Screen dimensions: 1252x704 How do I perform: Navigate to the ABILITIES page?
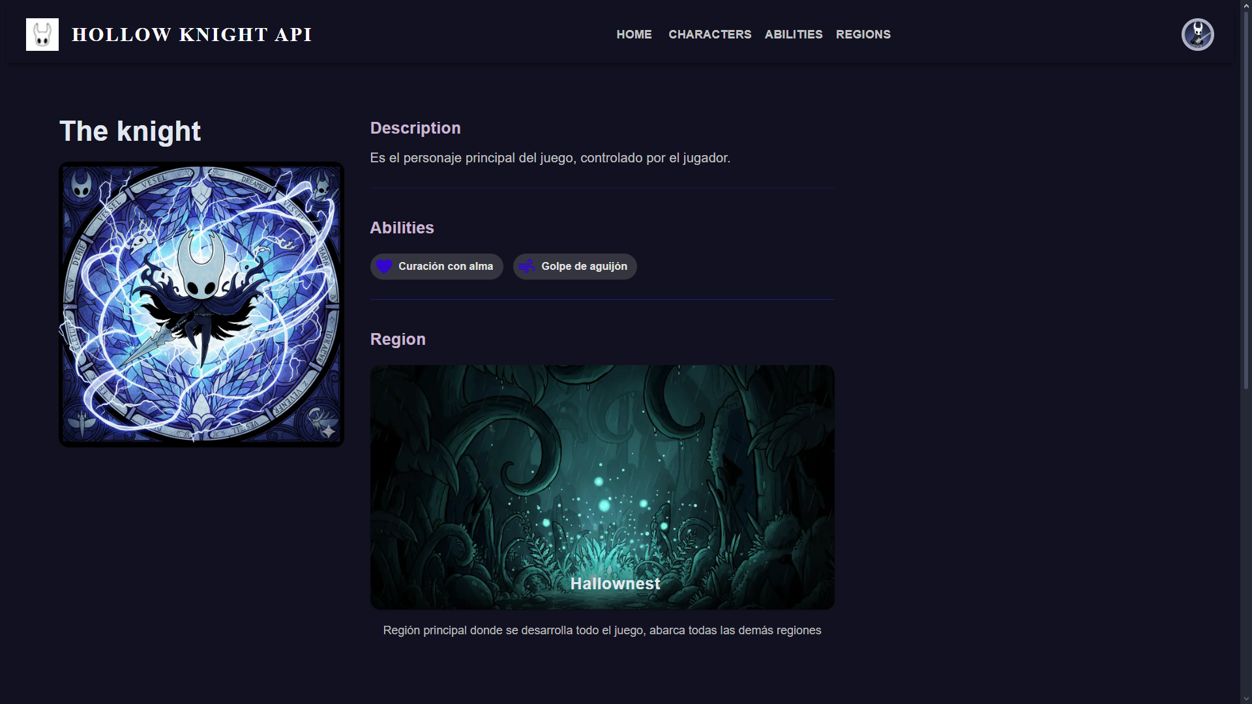point(793,35)
